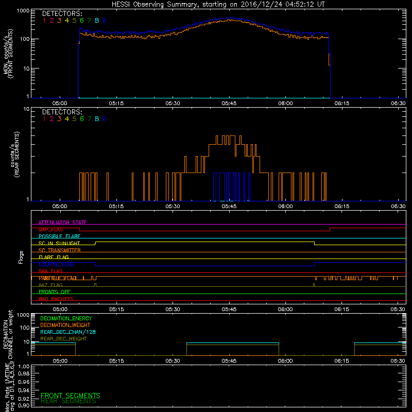Viewport: 412px width, 412px height.
Task: Click the MON. counts/s front segments axis label
Action: tap(8, 54)
